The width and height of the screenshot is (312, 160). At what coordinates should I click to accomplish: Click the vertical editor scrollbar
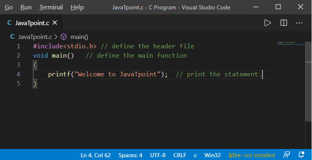point(308,81)
